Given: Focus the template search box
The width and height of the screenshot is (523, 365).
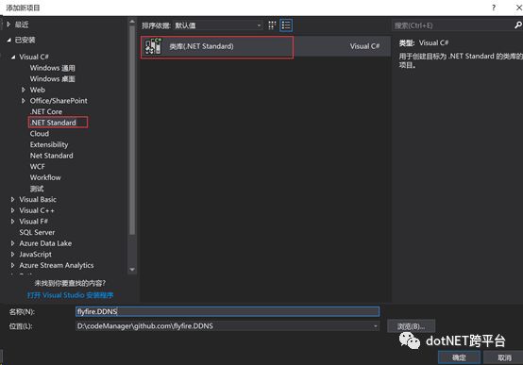Looking at the screenshot, I should pos(453,25).
